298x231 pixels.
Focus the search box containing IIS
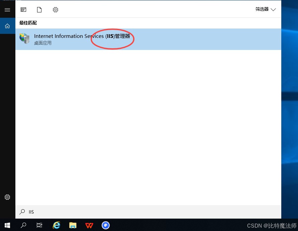click(148, 212)
